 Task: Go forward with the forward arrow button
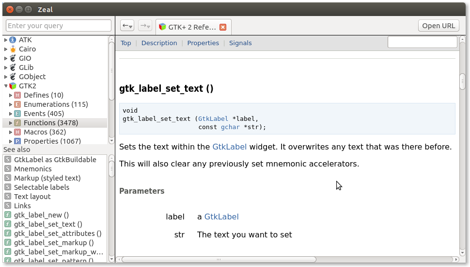click(x=145, y=26)
